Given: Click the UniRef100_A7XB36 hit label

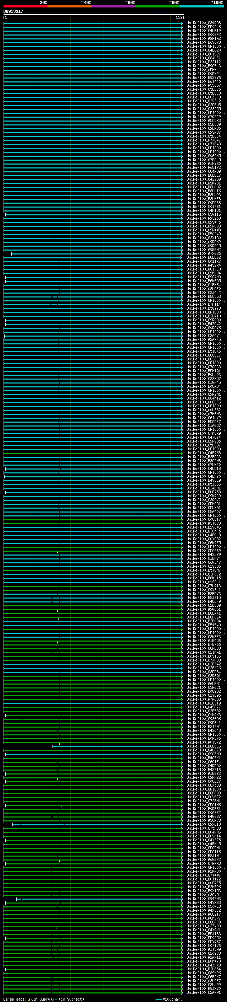Looking at the screenshot, I should pos(203,254).
